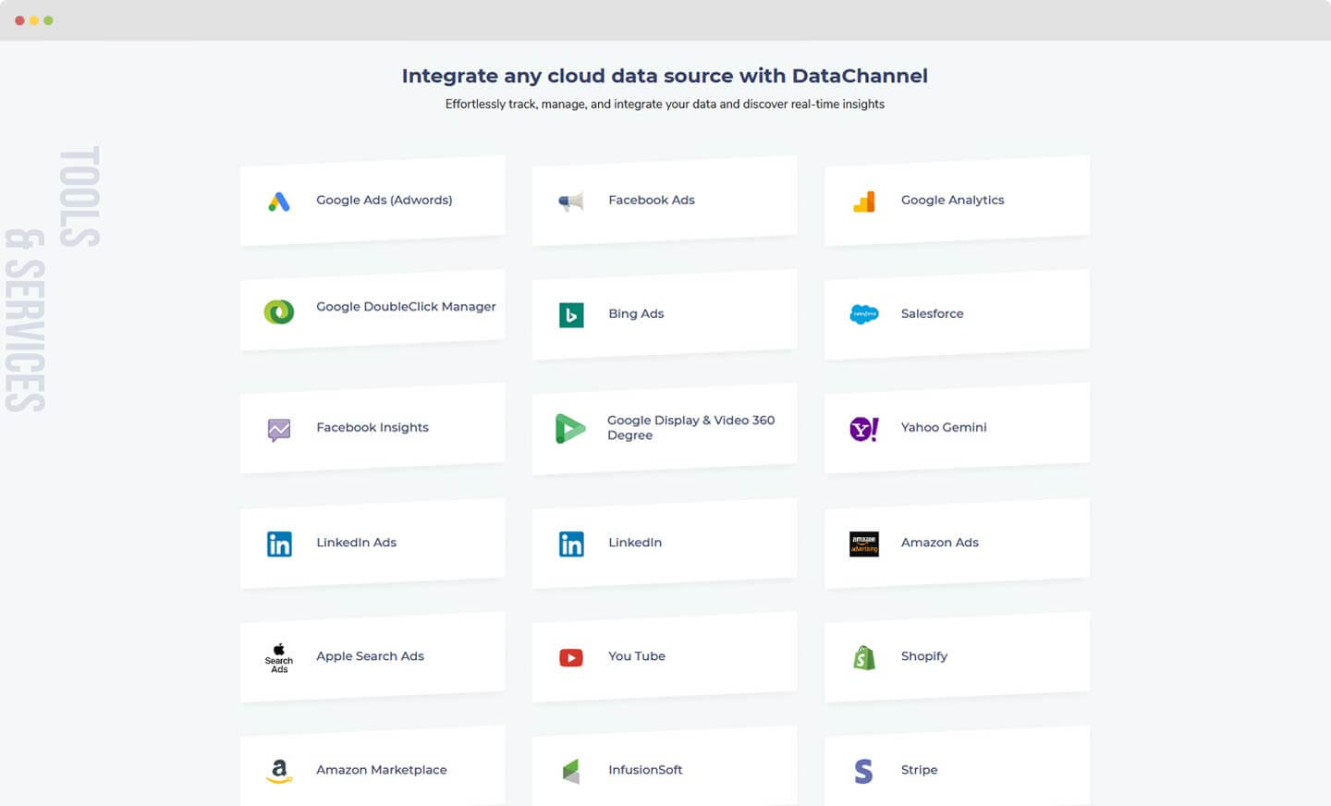This screenshot has width=1331, height=806.
Task: Click the Apple Search Ads icon
Action: (279, 657)
